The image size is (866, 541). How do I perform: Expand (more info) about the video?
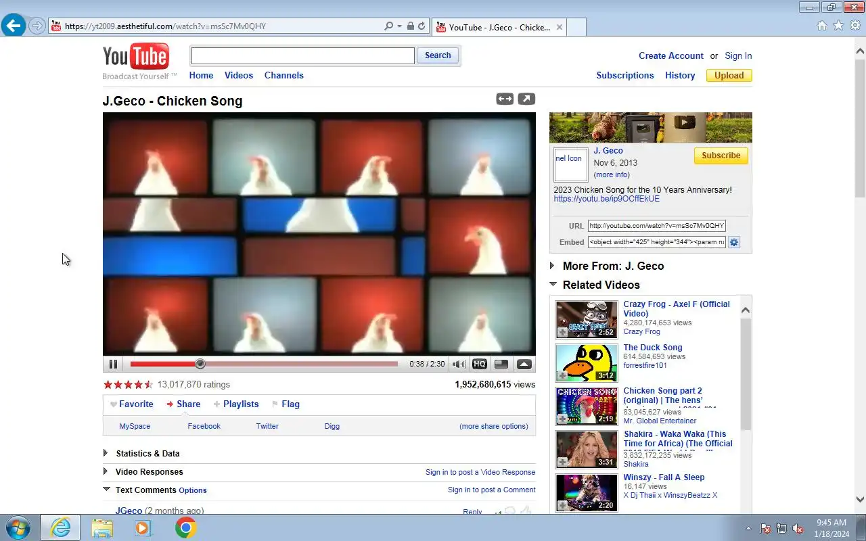(x=612, y=174)
